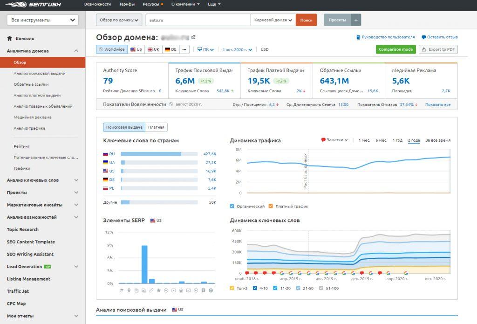This screenshot has height=324, width=477.
Task: Click the PL flag country row
Action: [x=159, y=188]
